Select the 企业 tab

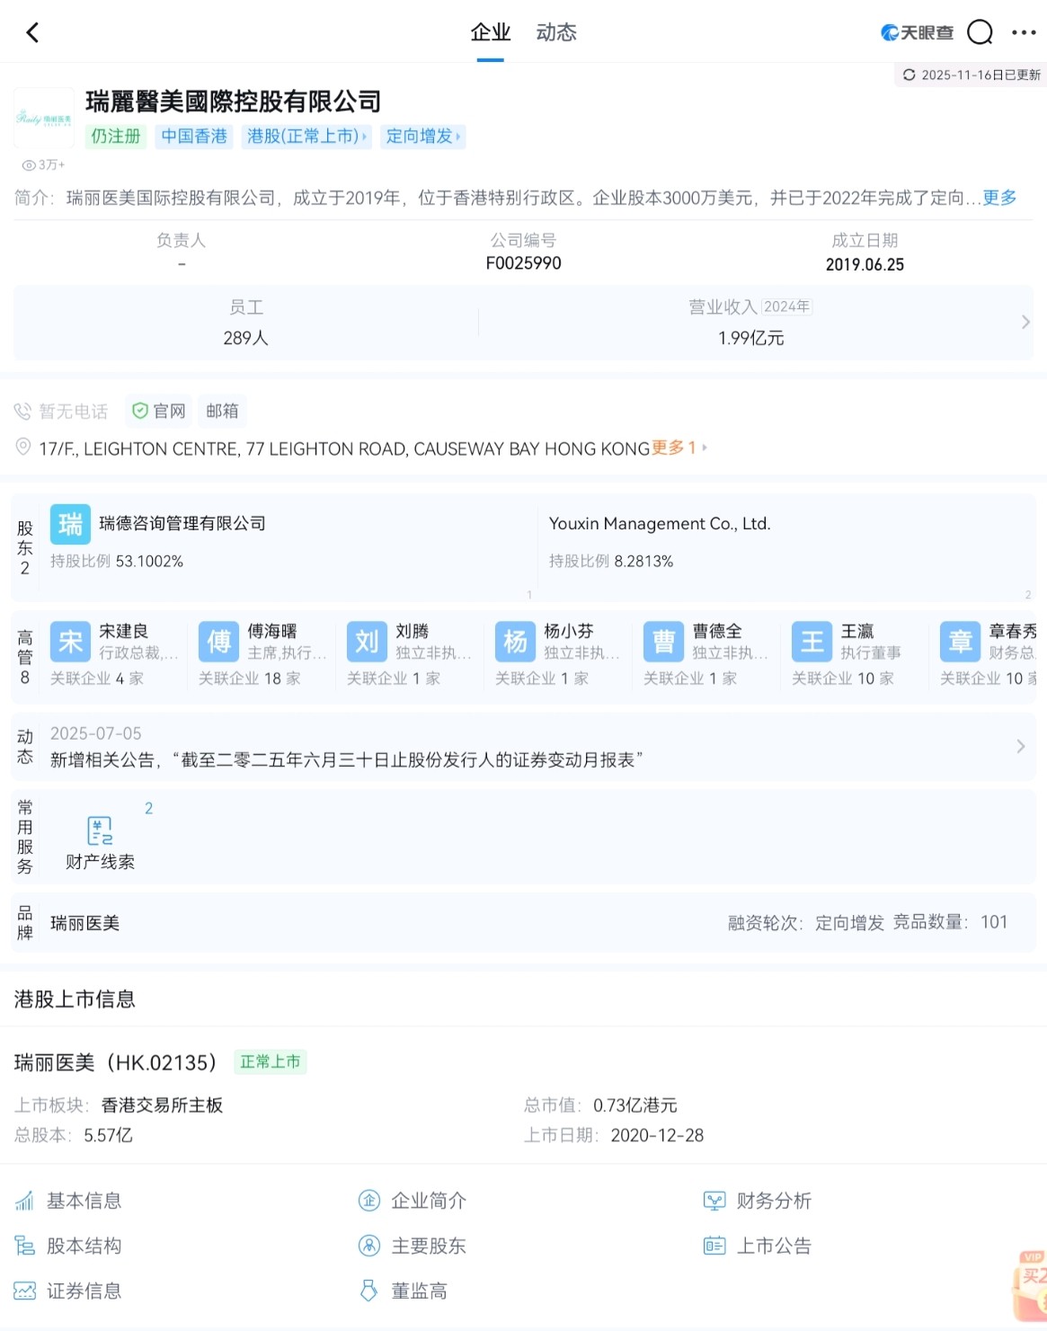coord(489,31)
